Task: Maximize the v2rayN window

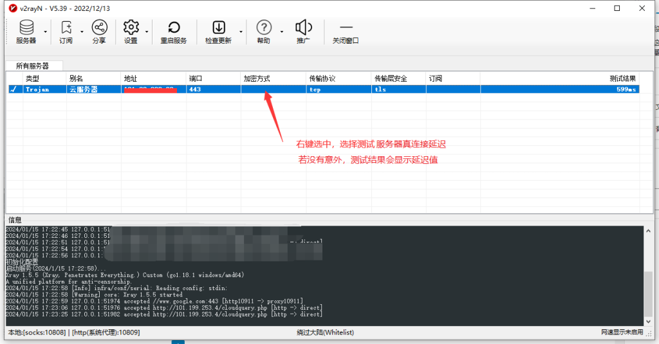Action: coord(617,8)
